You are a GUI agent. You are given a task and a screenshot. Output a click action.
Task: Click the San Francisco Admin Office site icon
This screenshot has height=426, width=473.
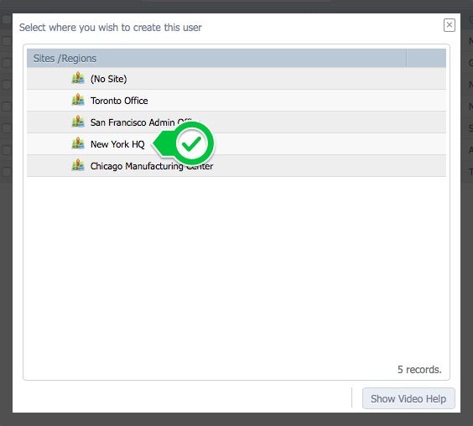pos(78,122)
